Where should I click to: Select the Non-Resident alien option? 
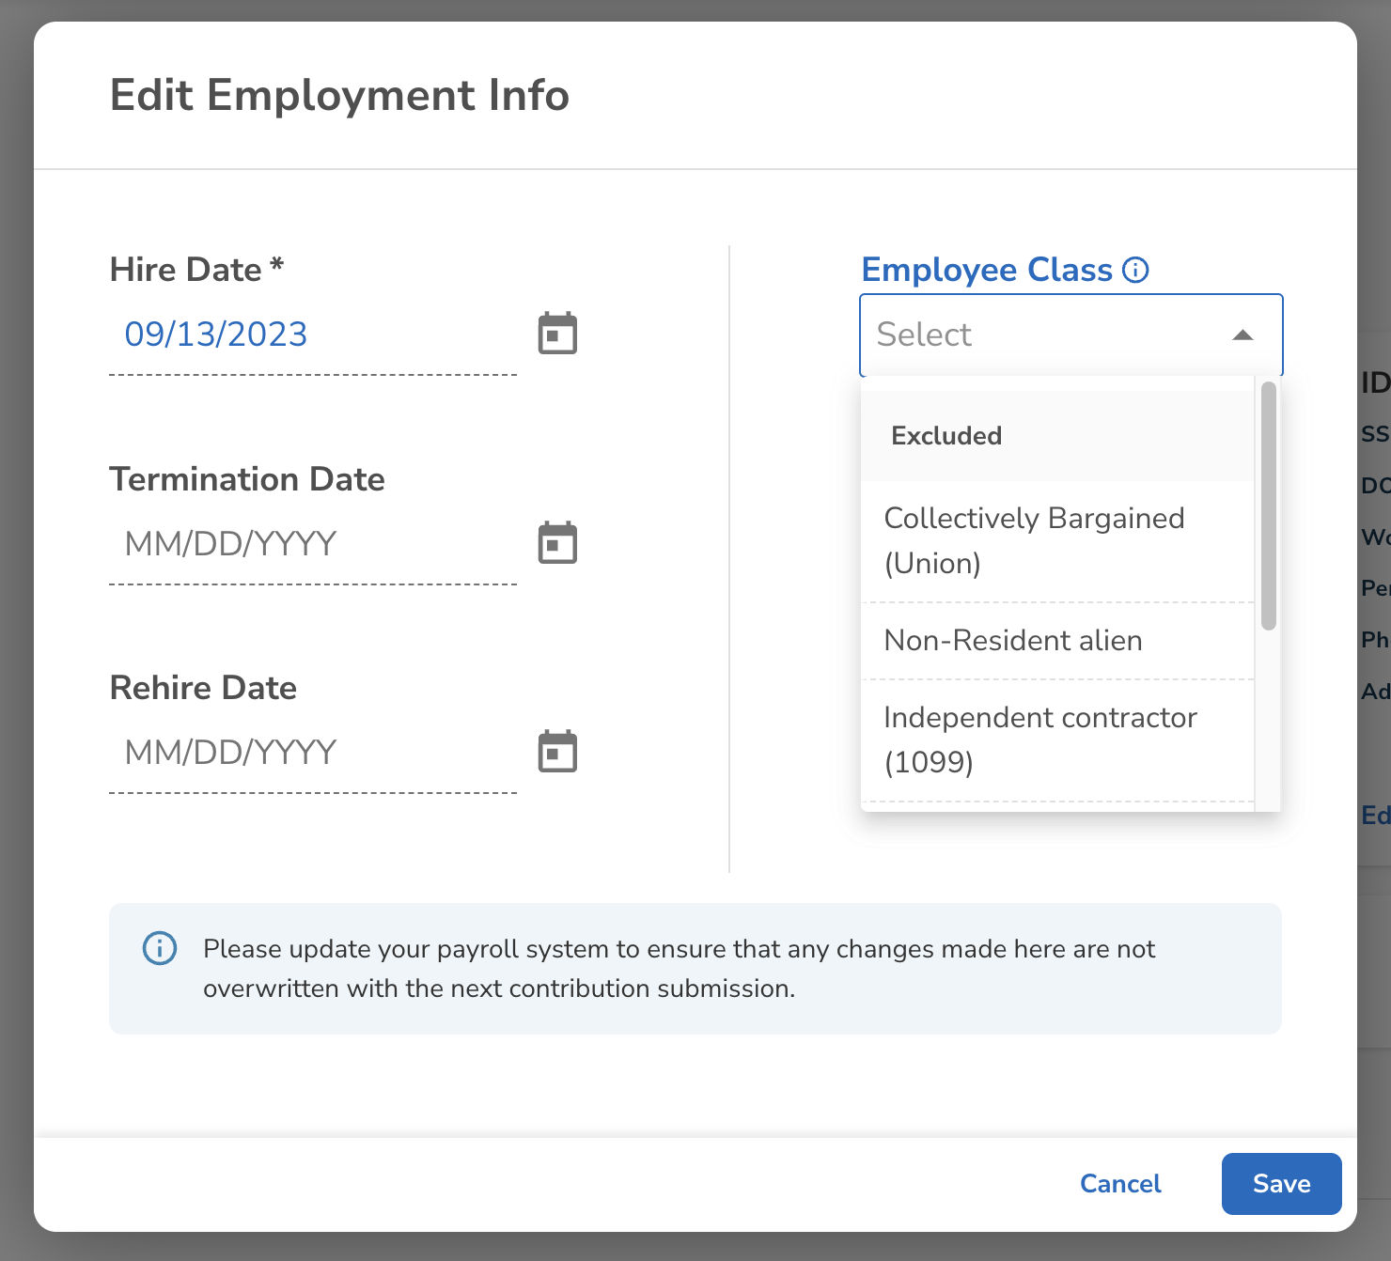tap(1013, 641)
